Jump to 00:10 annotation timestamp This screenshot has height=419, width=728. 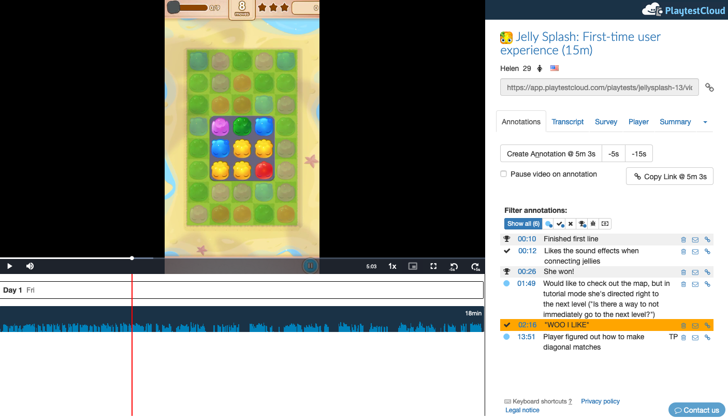(527, 239)
